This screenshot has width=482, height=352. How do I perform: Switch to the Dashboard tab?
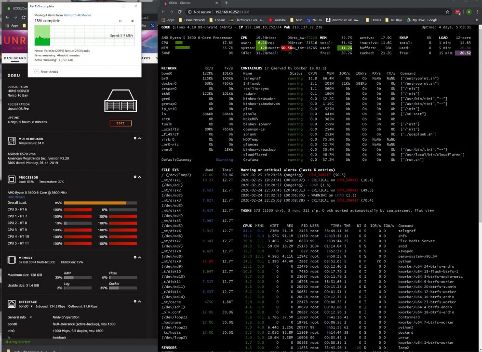15,58
